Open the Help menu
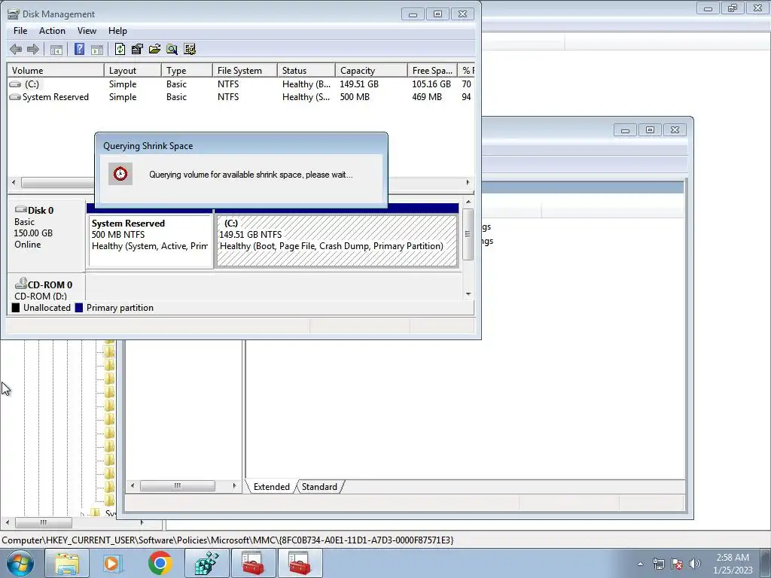The height and width of the screenshot is (578, 771). click(117, 30)
